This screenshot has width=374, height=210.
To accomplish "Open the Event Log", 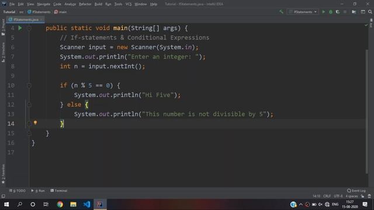I will (356, 191).
